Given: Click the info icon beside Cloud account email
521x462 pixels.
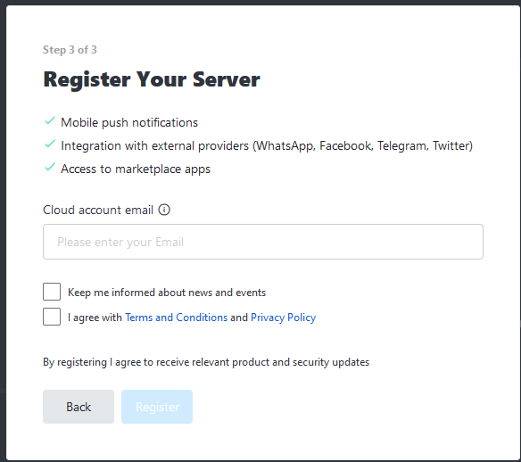Looking at the screenshot, I should 164,210.
